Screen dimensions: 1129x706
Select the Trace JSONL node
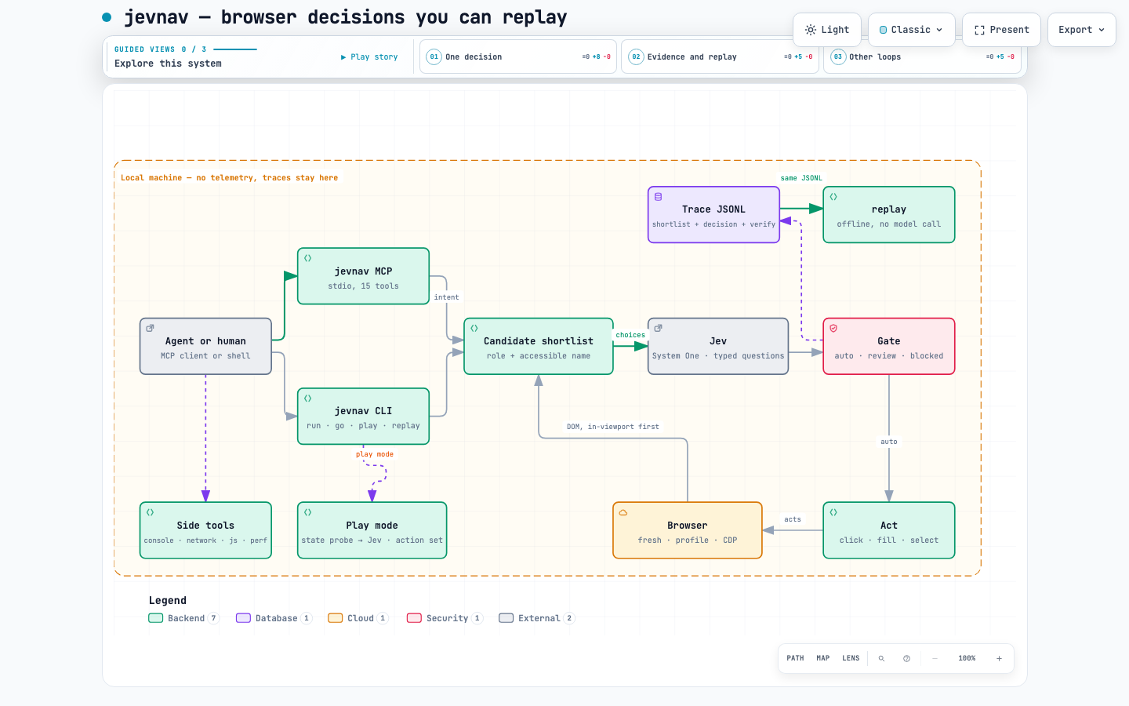point(713,215)
